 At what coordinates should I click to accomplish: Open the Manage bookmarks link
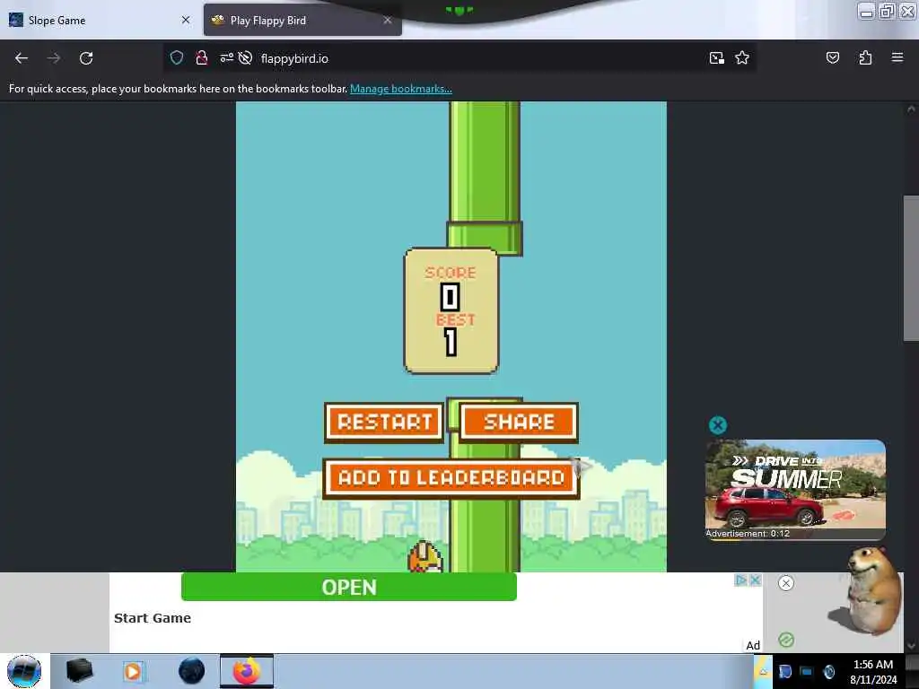pyautogui.click(x=401, y=89)
